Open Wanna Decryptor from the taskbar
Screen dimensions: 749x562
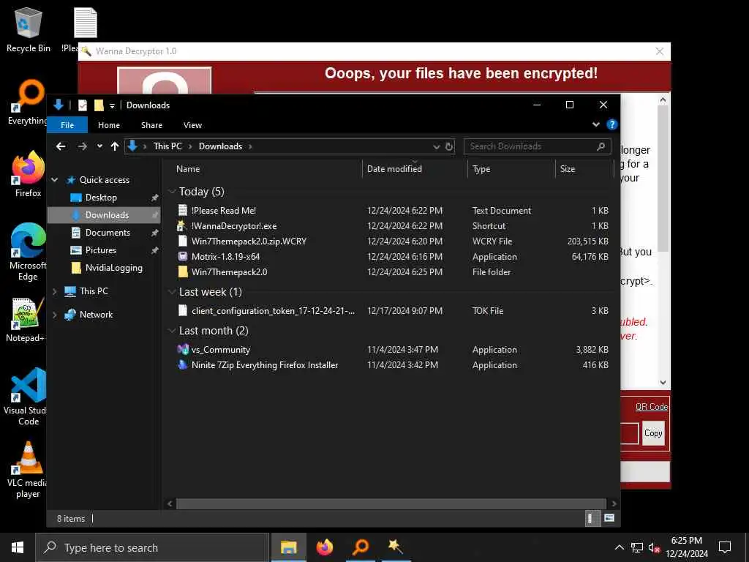[395, 547]
